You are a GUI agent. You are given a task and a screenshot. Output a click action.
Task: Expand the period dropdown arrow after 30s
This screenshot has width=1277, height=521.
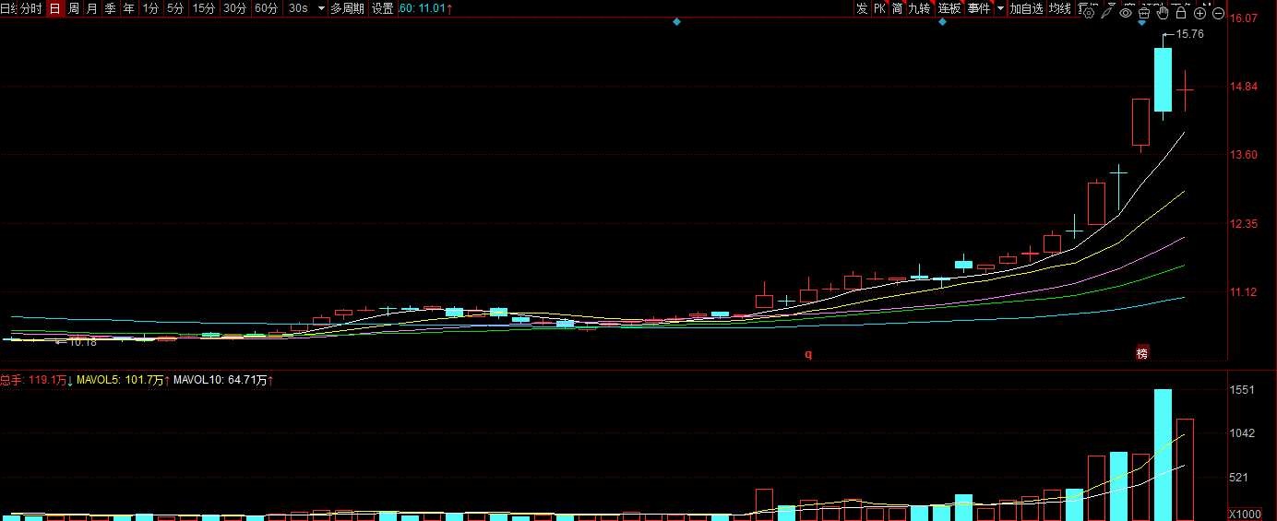pyautogui.click(x=321, y=8)
